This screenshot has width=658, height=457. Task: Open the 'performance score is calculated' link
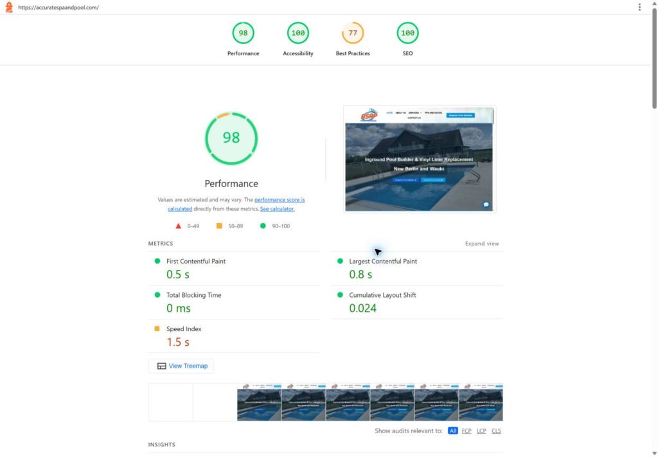(x=280, y=200)
